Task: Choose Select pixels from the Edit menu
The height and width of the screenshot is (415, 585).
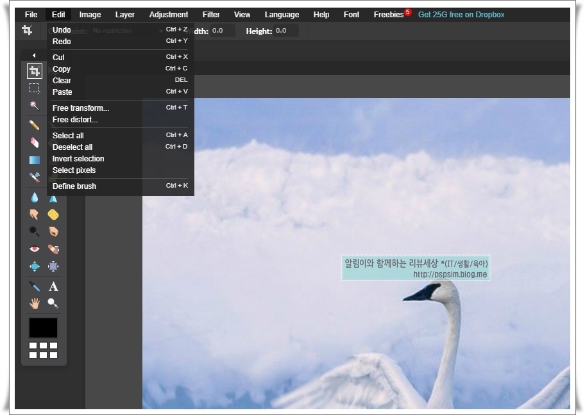Action: pos(120,170)
